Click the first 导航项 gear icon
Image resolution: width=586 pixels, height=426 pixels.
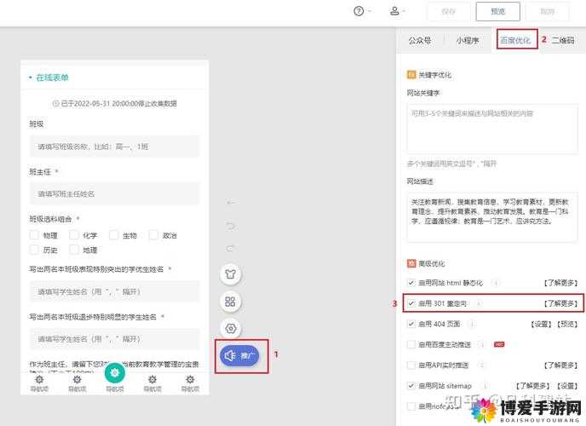pyautogui.click(x=39, y=380)
